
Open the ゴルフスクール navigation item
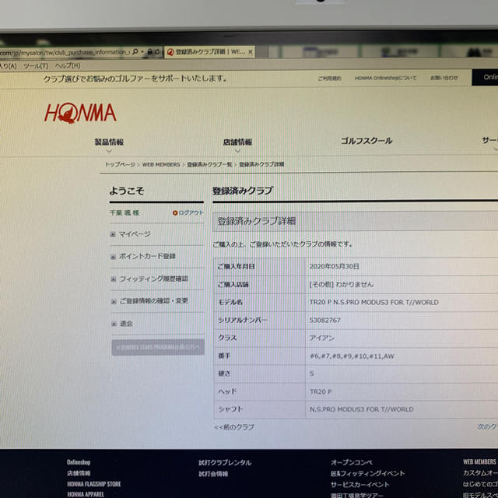[x=366, y=141]
